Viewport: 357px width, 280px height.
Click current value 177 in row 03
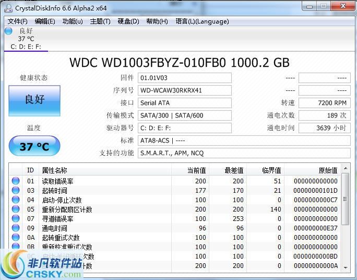[200, 191]
